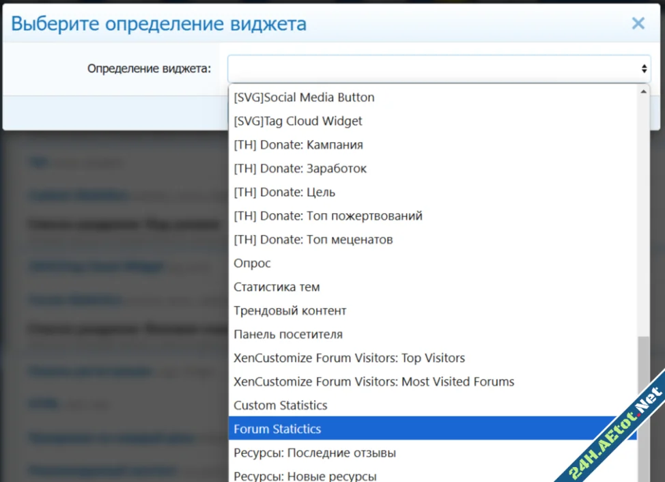
Task: Select Custom Statistics option
Action: [x=281, y=406]
